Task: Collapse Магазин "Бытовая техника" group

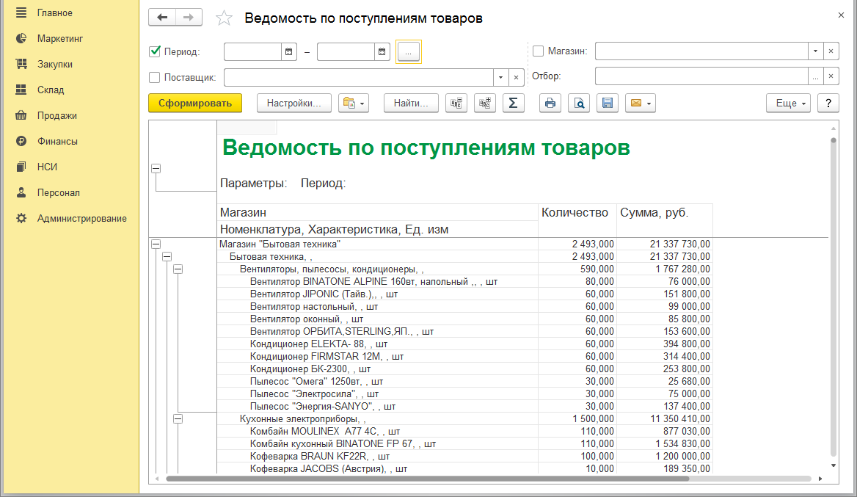Action: [156, 244]
